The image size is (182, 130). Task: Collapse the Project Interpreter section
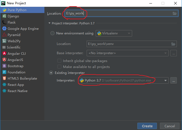tap(49, 23)
